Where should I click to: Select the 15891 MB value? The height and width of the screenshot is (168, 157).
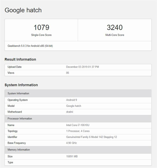click(x=72, y=156)
